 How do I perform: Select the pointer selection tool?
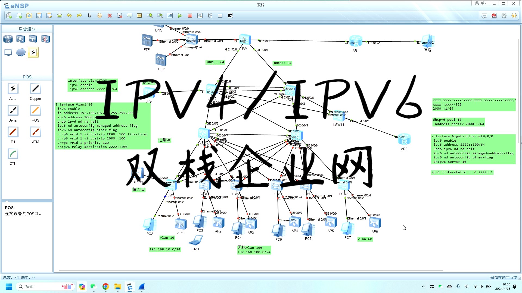click(89, 15)
